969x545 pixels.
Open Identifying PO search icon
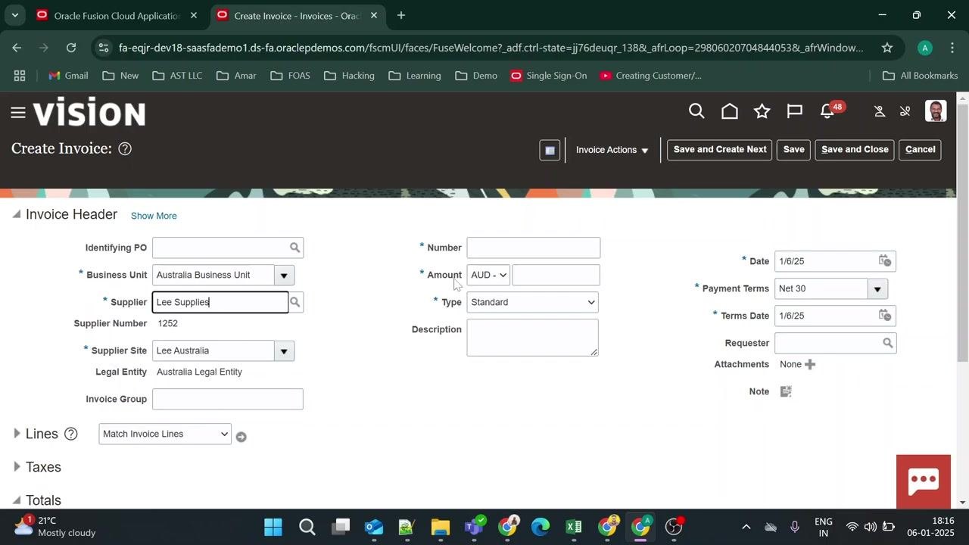pyautogui.click(x=295, y=248)
